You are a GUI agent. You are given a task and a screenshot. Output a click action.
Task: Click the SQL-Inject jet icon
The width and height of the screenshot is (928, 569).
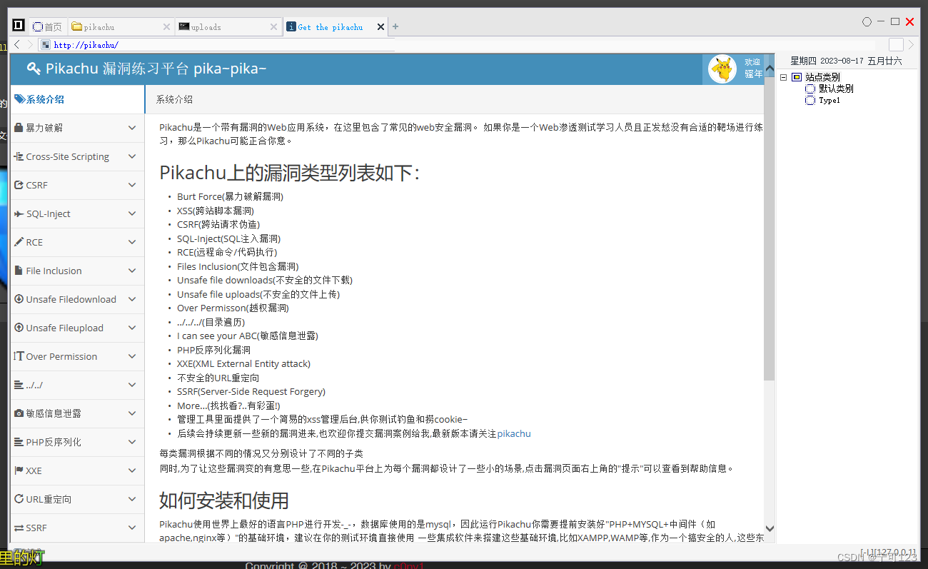pyautogui.click(x=19, y=213)
